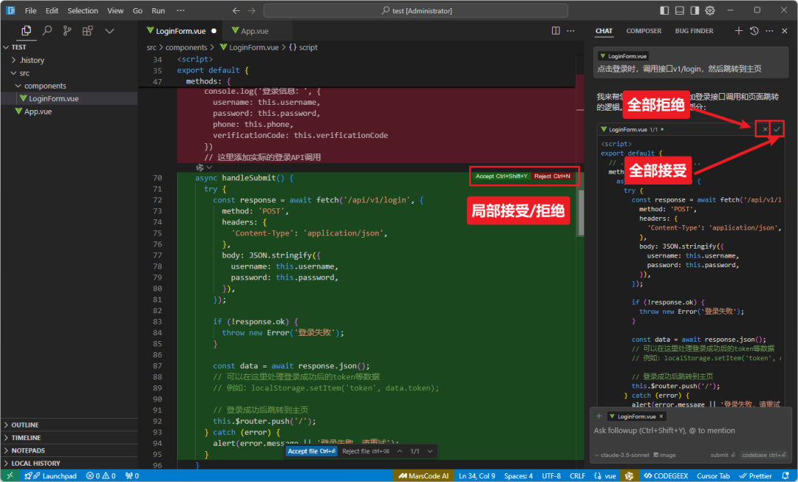Split the editor to the right
Screen dimensions: 798x482
[556, 31]
